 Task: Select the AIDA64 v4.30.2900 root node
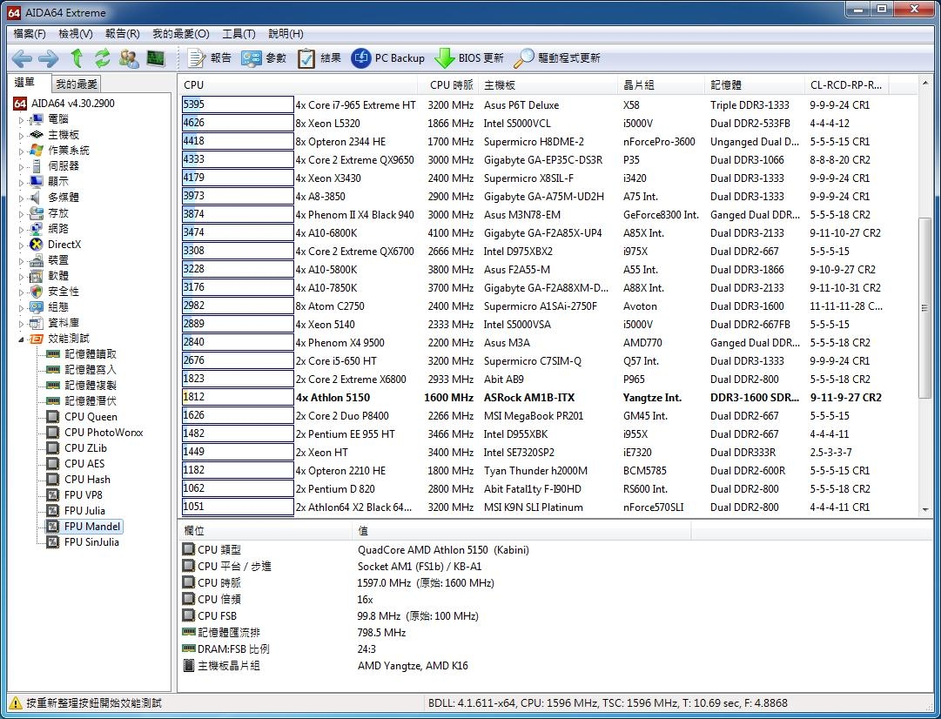pos(72,104)
